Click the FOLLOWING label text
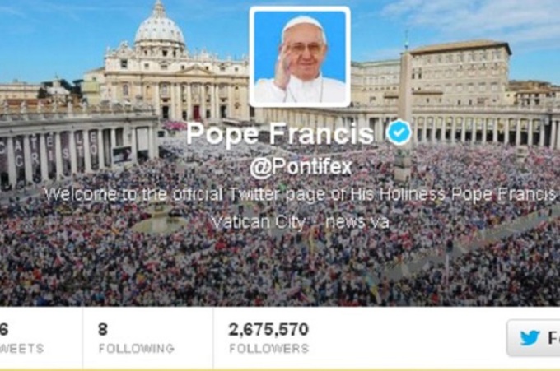The width and height of the screenshot is (560, 371). (x=137, y=349)
